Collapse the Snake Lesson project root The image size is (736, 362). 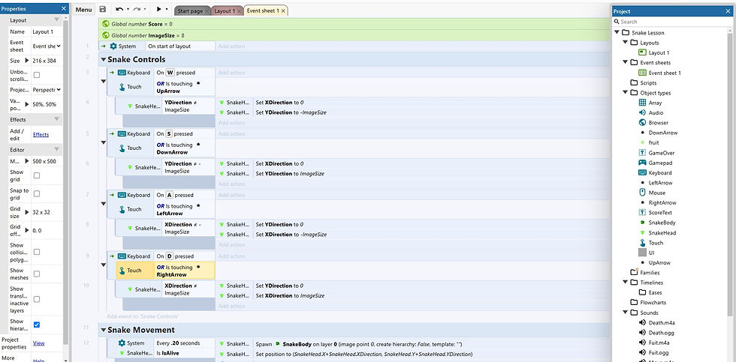[x=617, y=33]
